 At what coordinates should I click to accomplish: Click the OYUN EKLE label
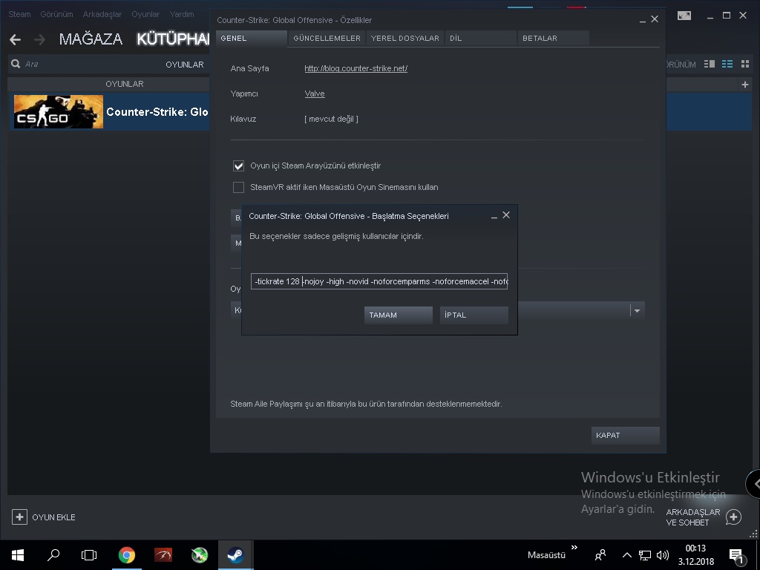pyautogui.click(x=53, y=517)
